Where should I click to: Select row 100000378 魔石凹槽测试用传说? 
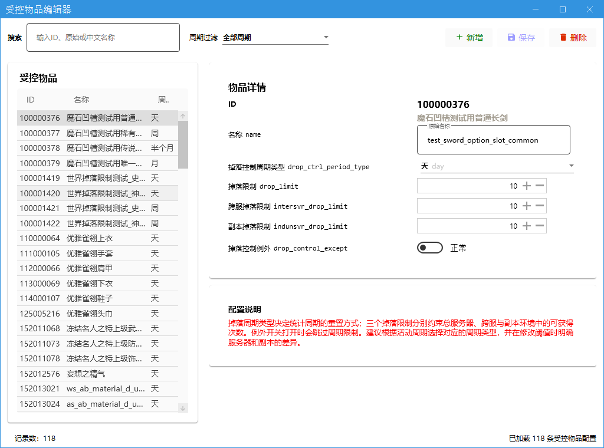point(98,148)
